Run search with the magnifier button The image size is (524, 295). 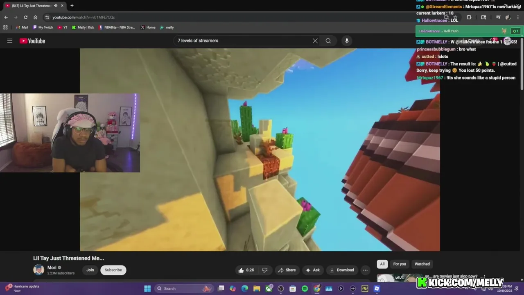pyautogui.click(x=328, y=41)
